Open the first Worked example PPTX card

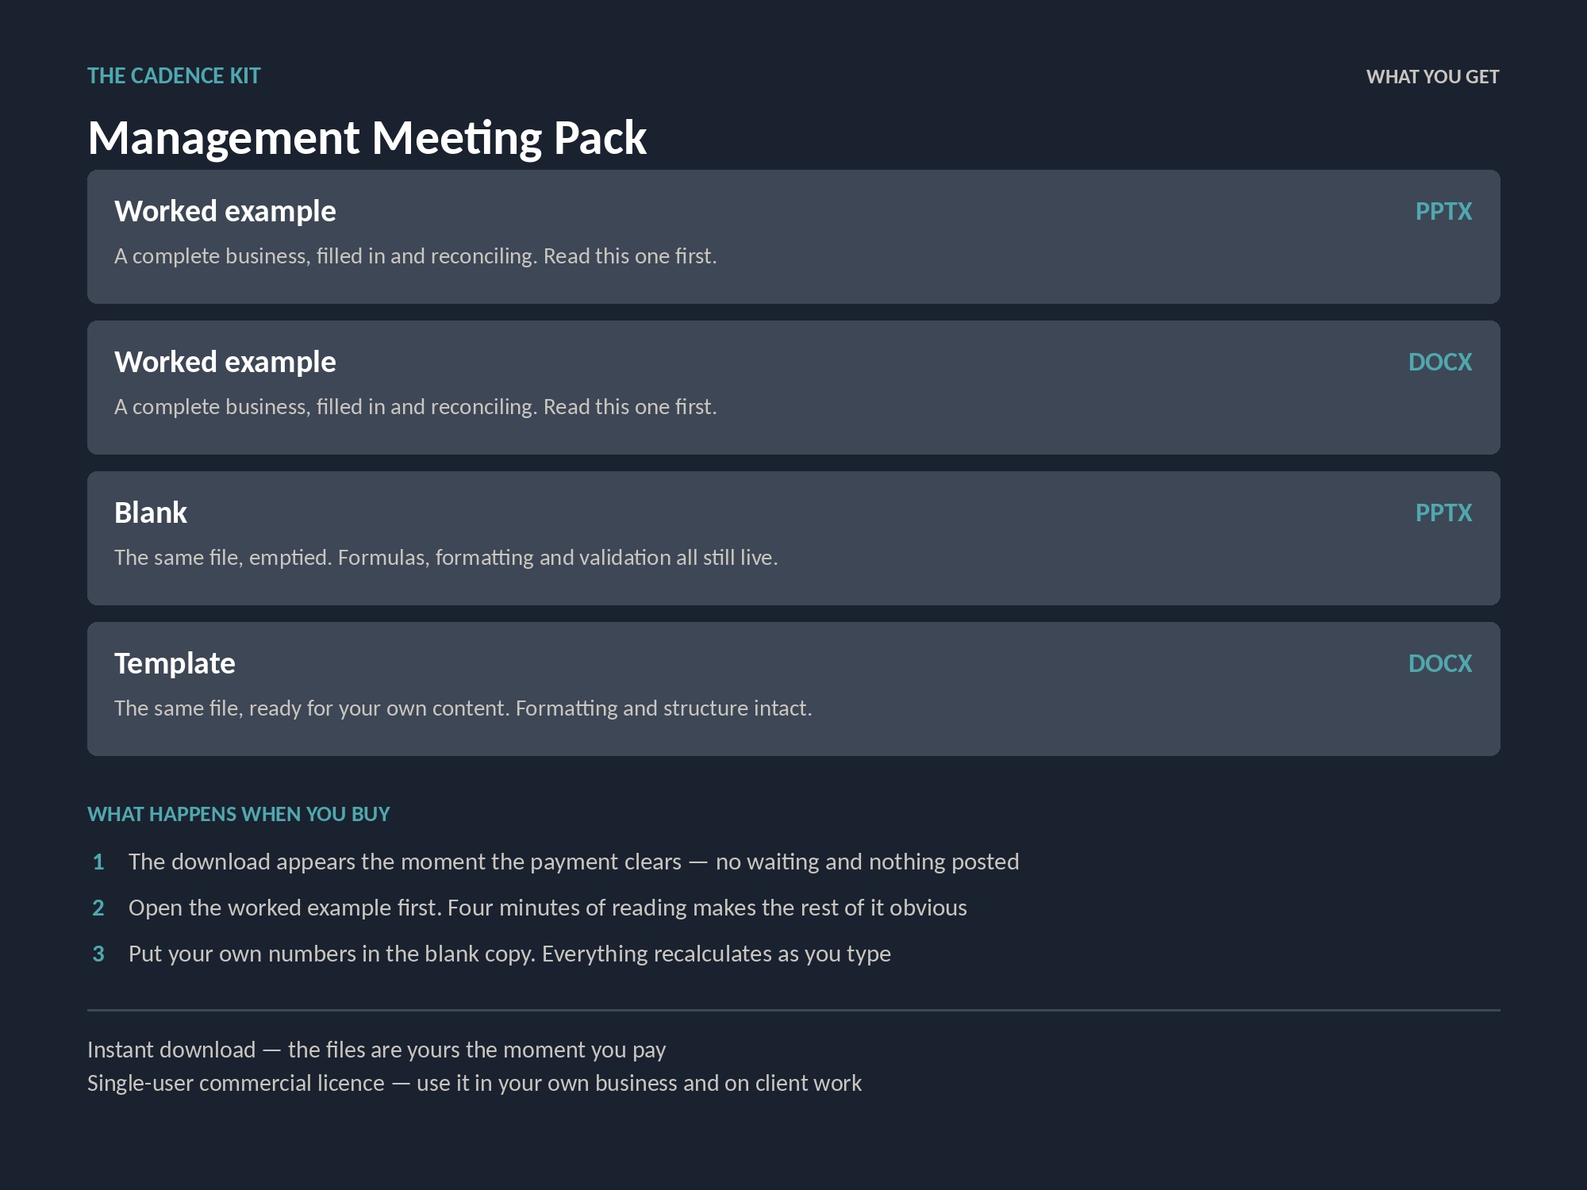pos(793,236)
